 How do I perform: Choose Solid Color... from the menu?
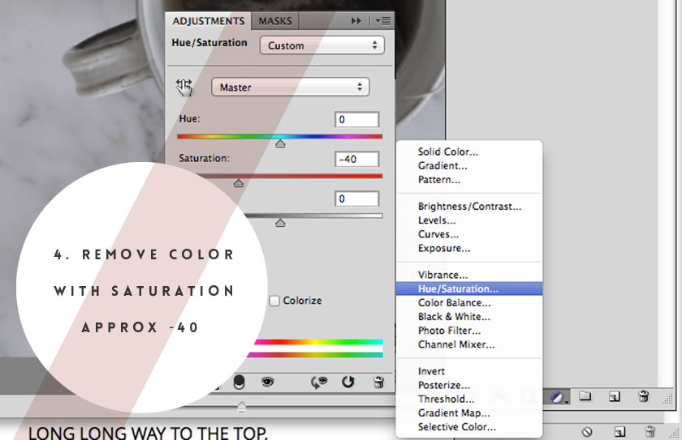tap(469, 152)
